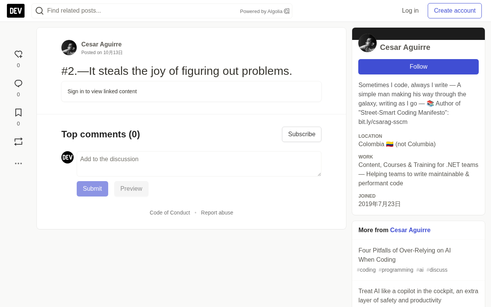Bookmark this post with save icon
This screenshot has width=491, height=307.
pyautogui.click(x=18, y=113)
